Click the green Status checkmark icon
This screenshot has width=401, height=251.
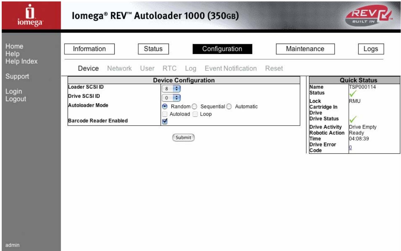pyautogui.click(x=353, y=93)
